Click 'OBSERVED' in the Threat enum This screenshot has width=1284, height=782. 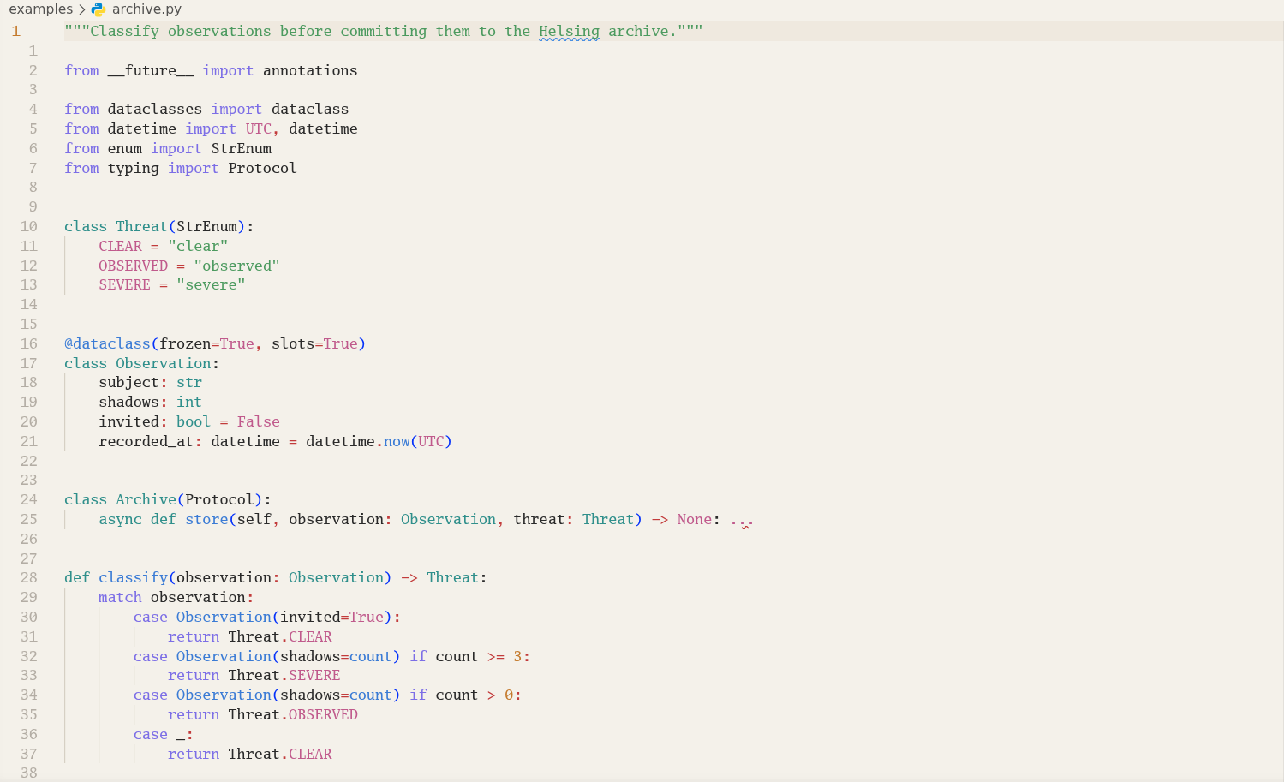pos(134,266)
